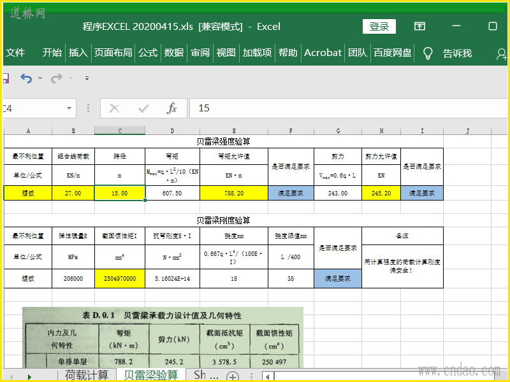510x382 pixels.
Task: Switch to the 插入 ribbon tab
Action: coord(78,53)
